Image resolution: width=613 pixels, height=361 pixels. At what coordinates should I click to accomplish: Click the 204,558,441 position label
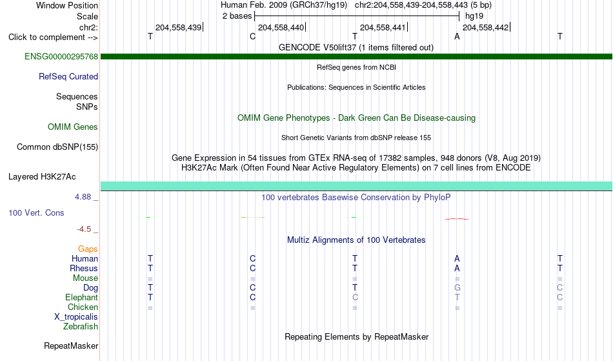pyautogui.click(x=383, y=28)
